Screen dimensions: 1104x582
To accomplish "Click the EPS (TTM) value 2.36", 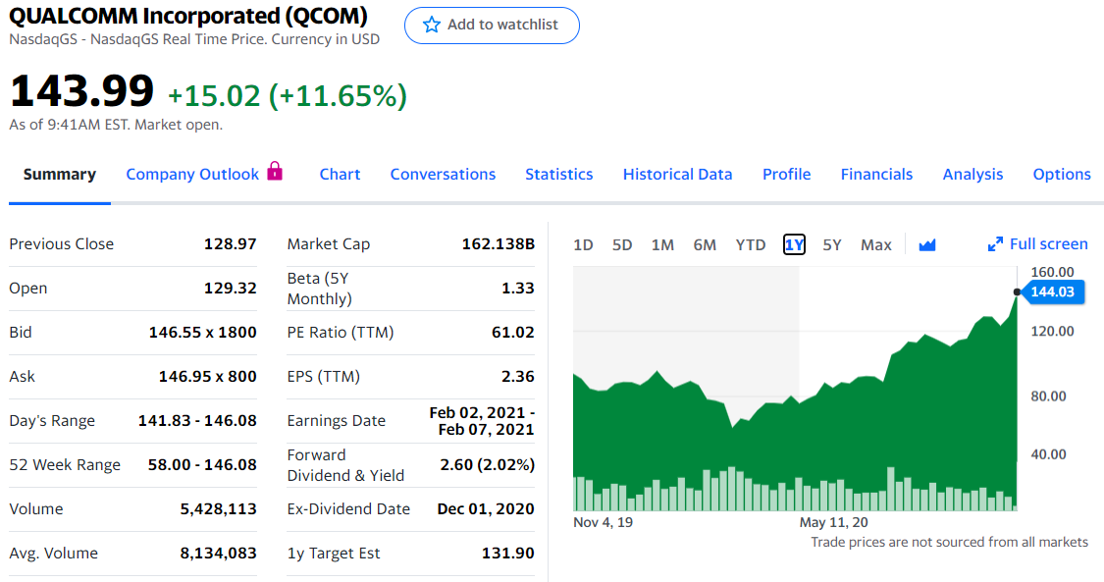I will point(518,377).
